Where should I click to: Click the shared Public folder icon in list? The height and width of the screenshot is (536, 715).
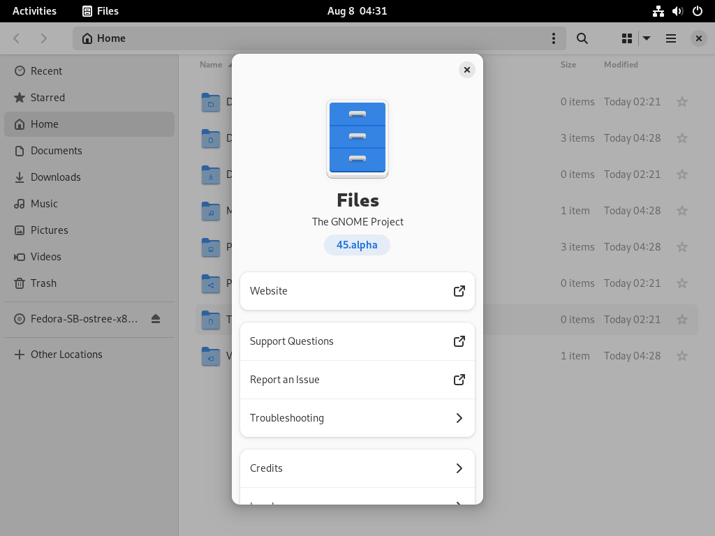coord(211,283)
